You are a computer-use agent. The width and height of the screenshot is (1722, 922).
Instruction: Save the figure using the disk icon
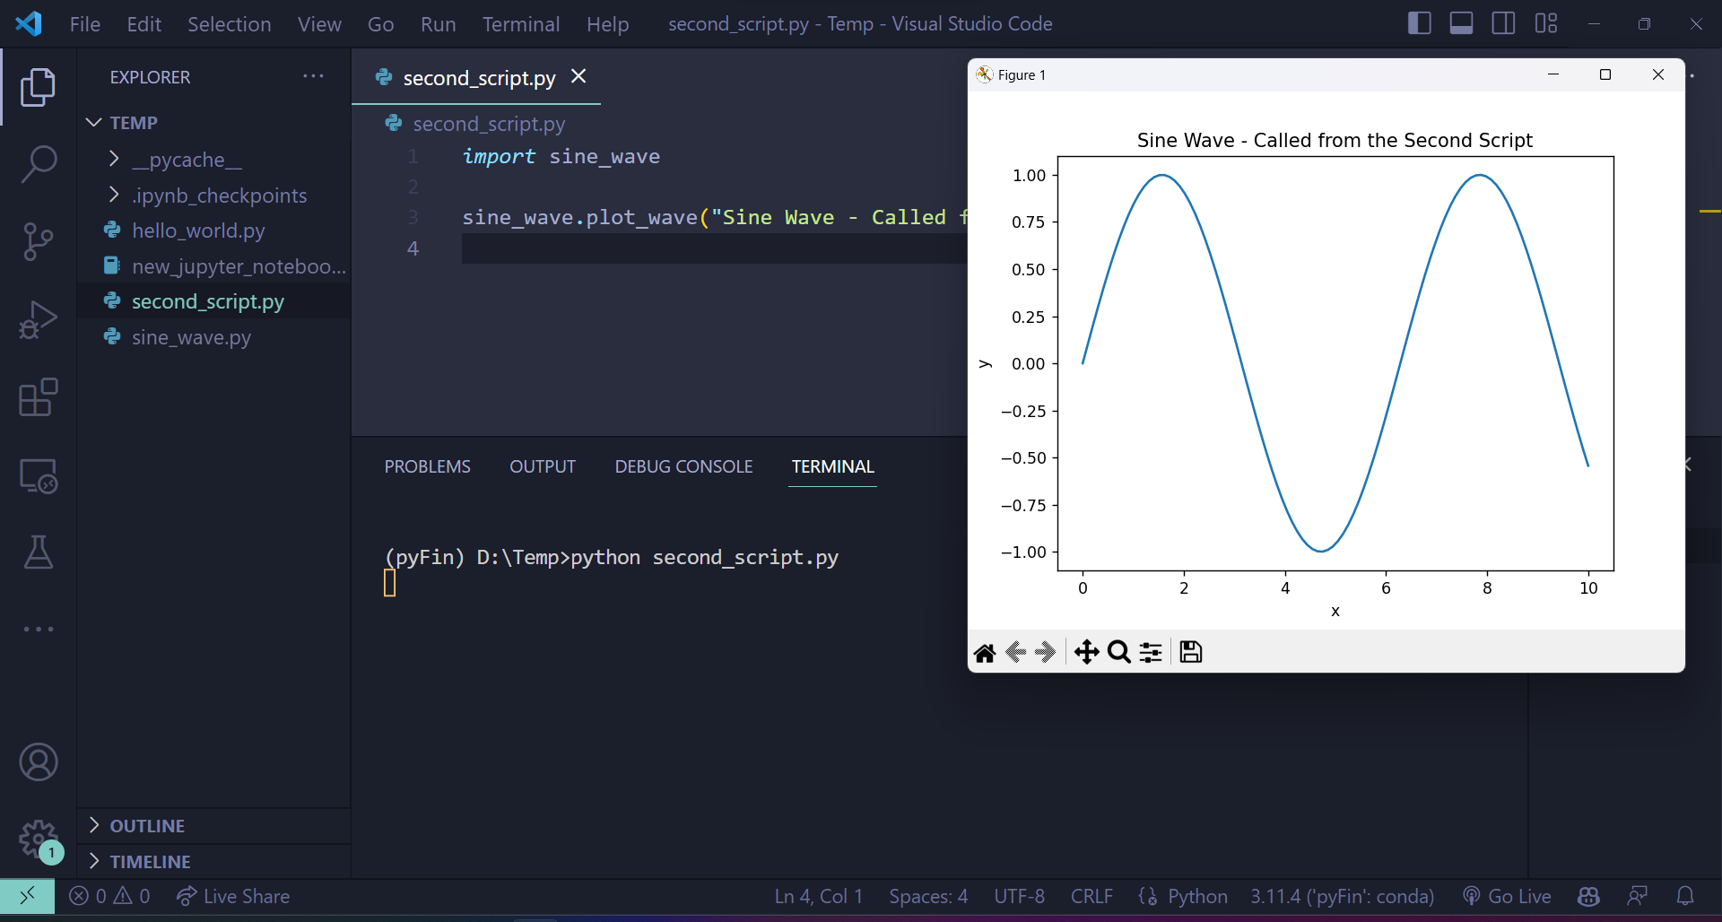1190,652
